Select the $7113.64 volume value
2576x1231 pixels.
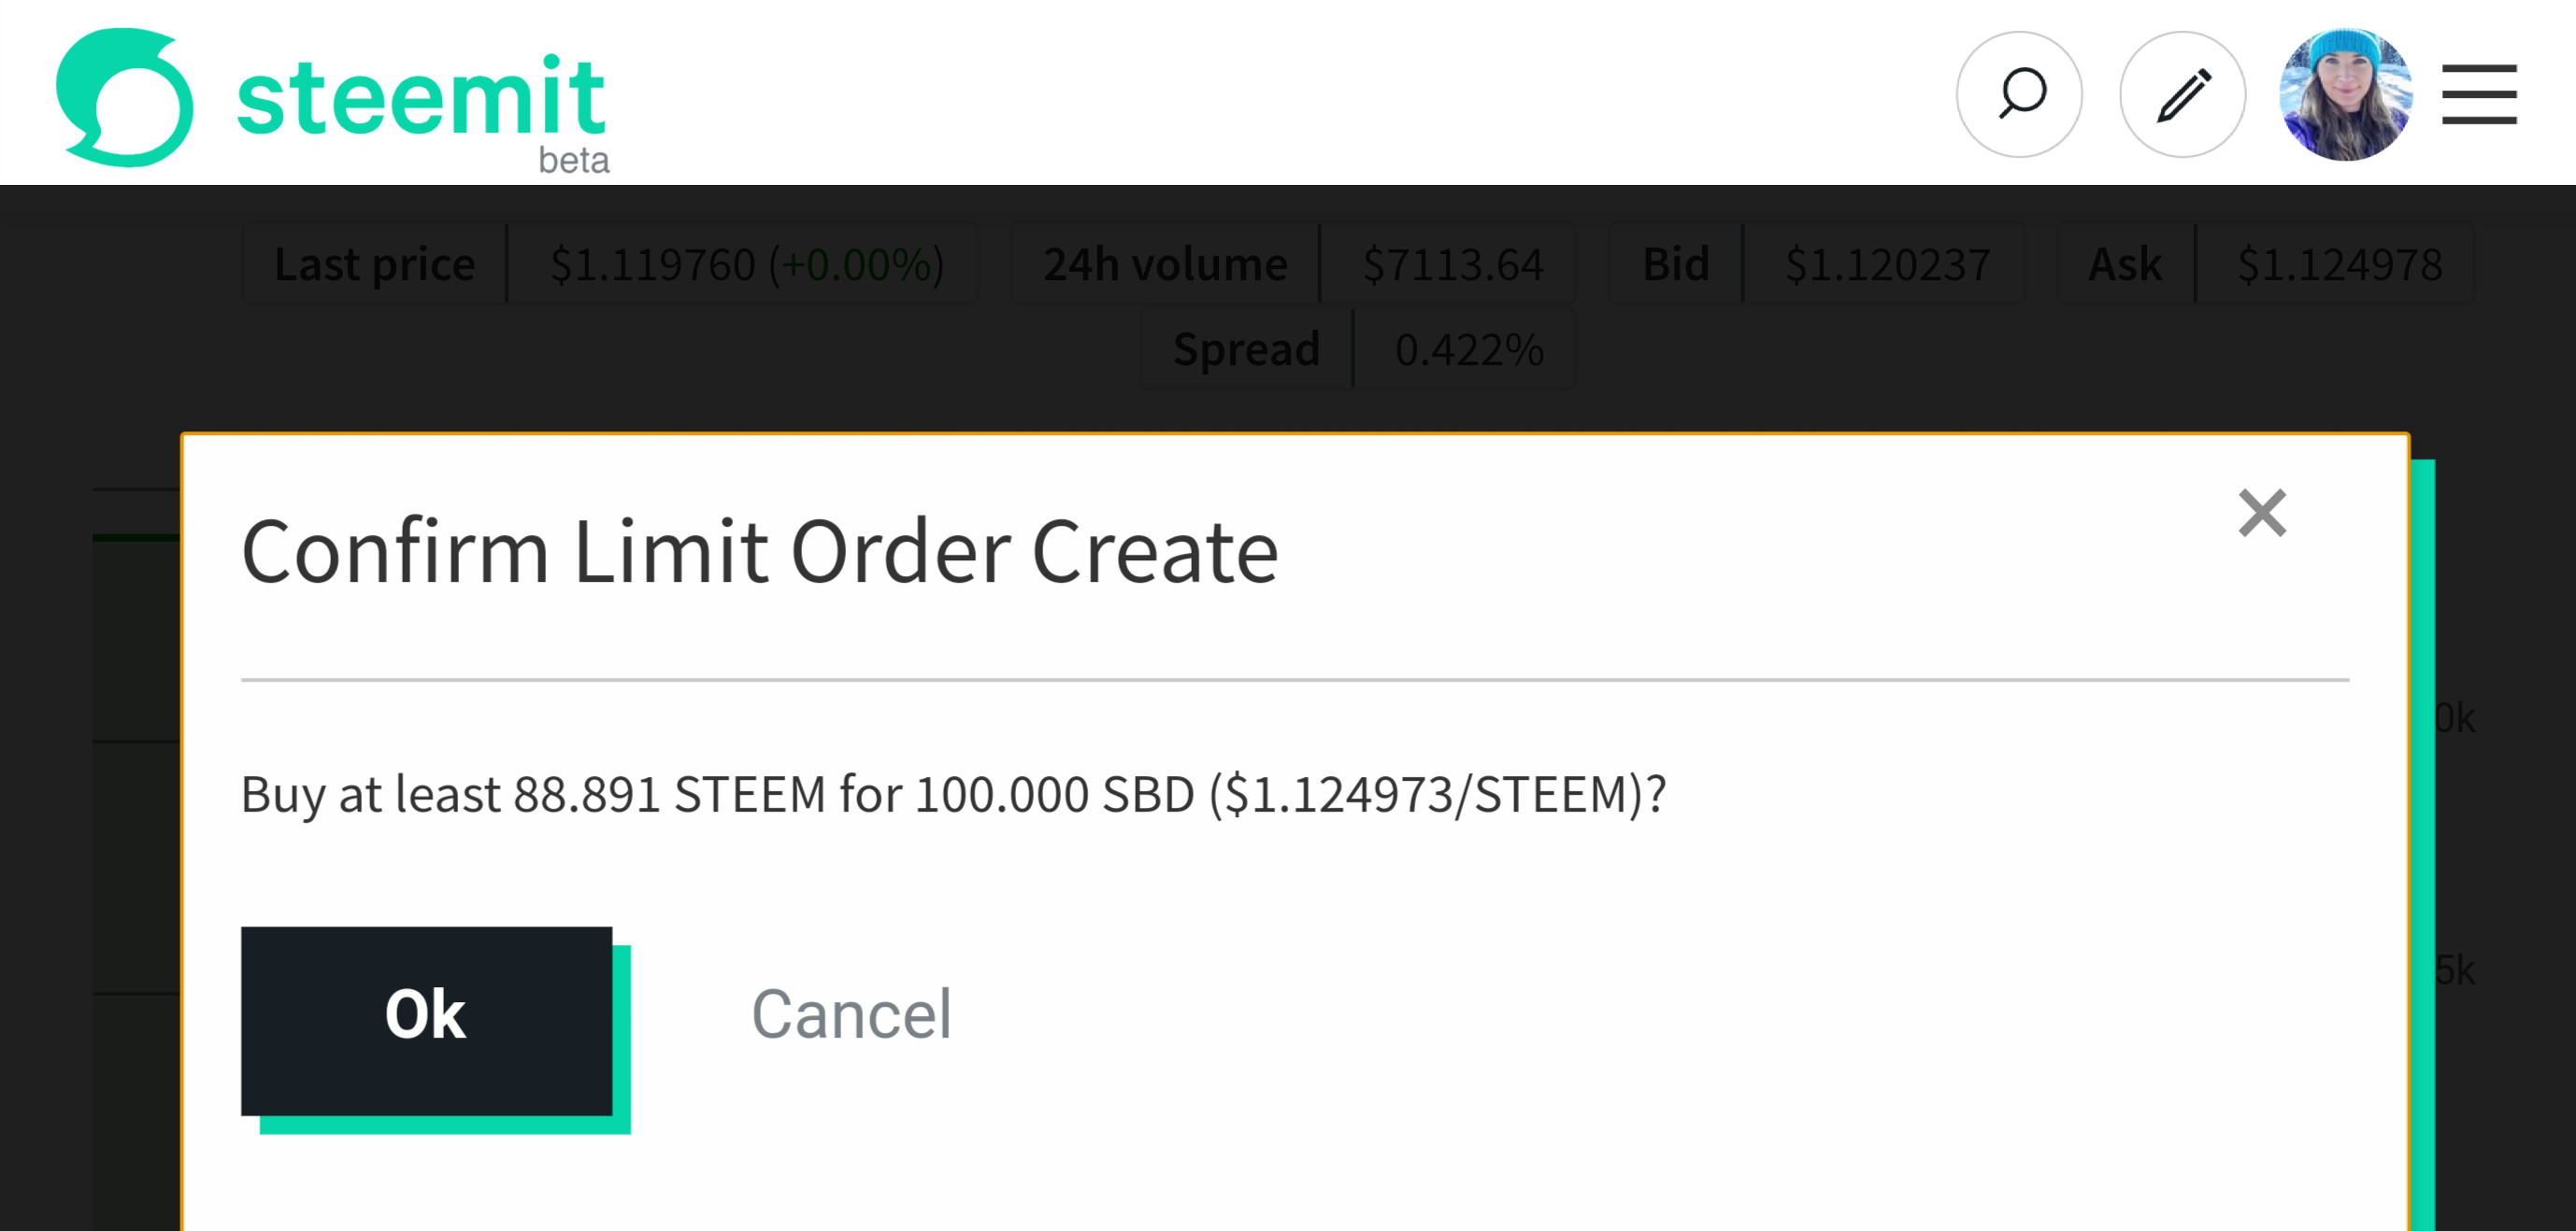coord(1452,264)
